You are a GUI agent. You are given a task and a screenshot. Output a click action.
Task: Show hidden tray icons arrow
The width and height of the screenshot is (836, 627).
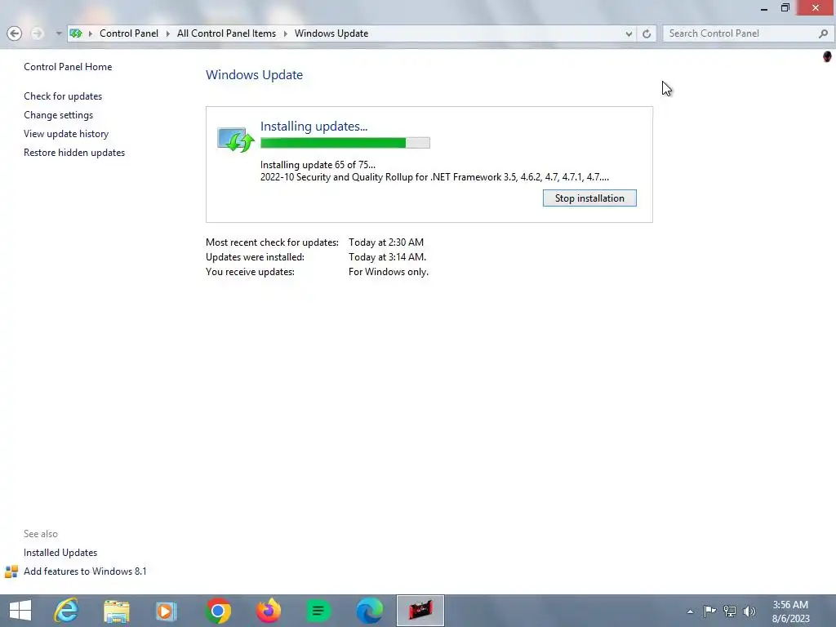(x=690, y=611)
